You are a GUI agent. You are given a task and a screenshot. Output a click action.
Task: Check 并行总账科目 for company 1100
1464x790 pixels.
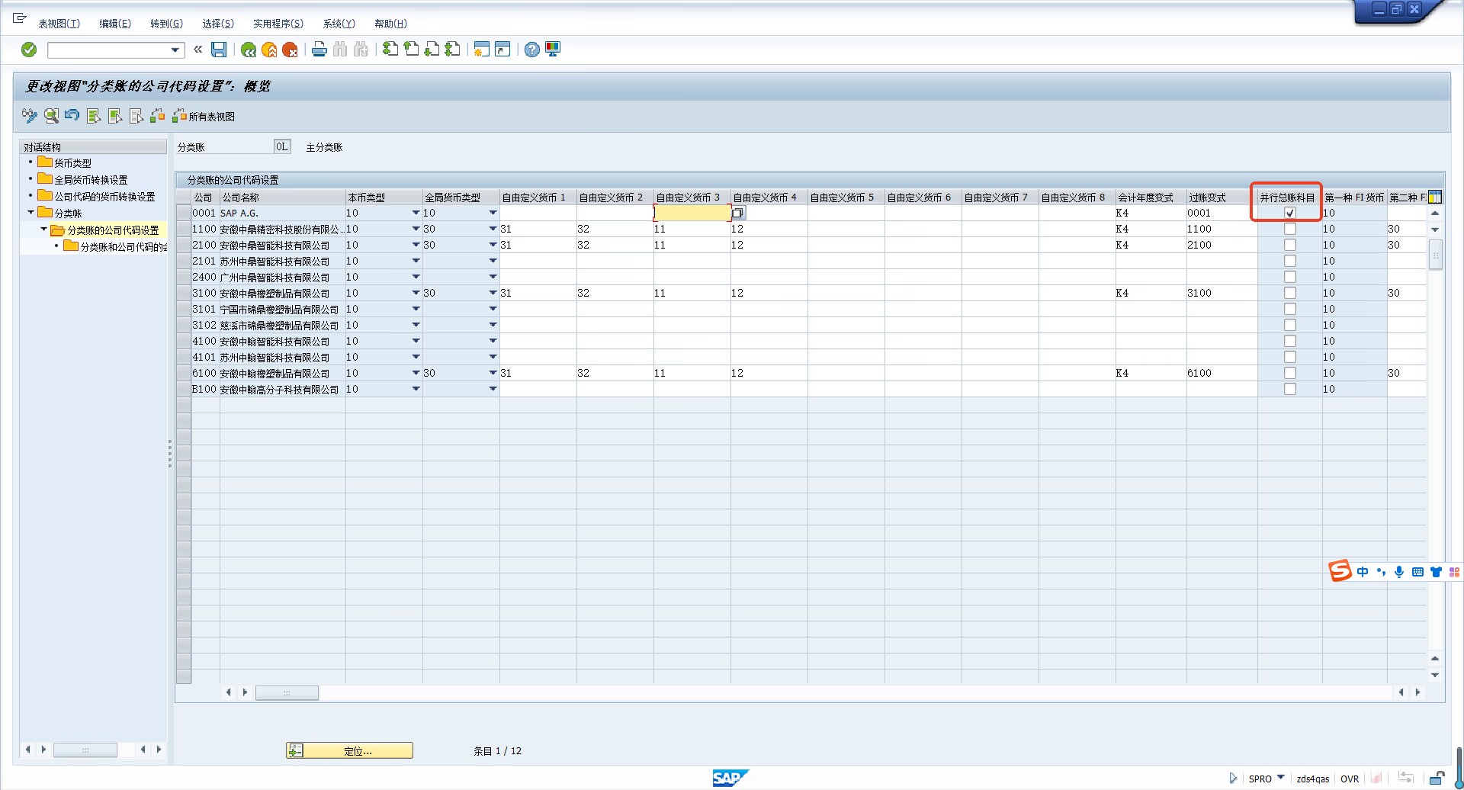tap(1290, 229)
